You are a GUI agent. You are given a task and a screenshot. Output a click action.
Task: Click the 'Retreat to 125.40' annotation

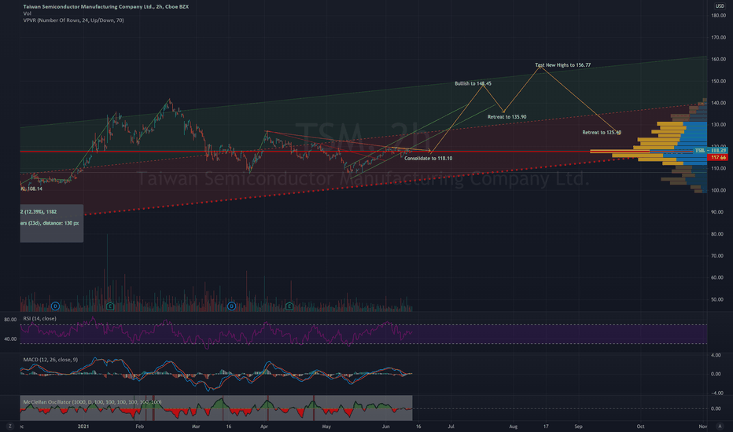pos(602,133)
